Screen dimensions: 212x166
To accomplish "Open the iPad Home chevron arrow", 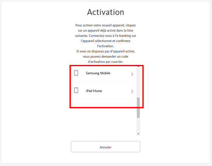I will pos(132,91).
